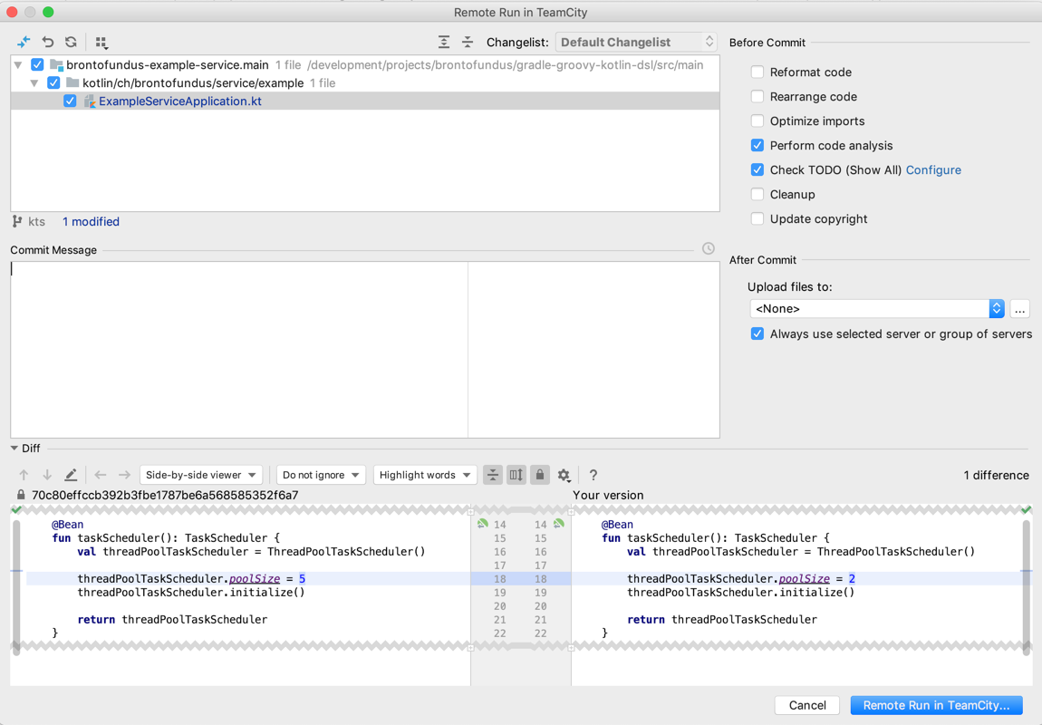1042x725 pixels.
Task: Expand all nodes in changes tree
Action: click(x=444, y=42)
